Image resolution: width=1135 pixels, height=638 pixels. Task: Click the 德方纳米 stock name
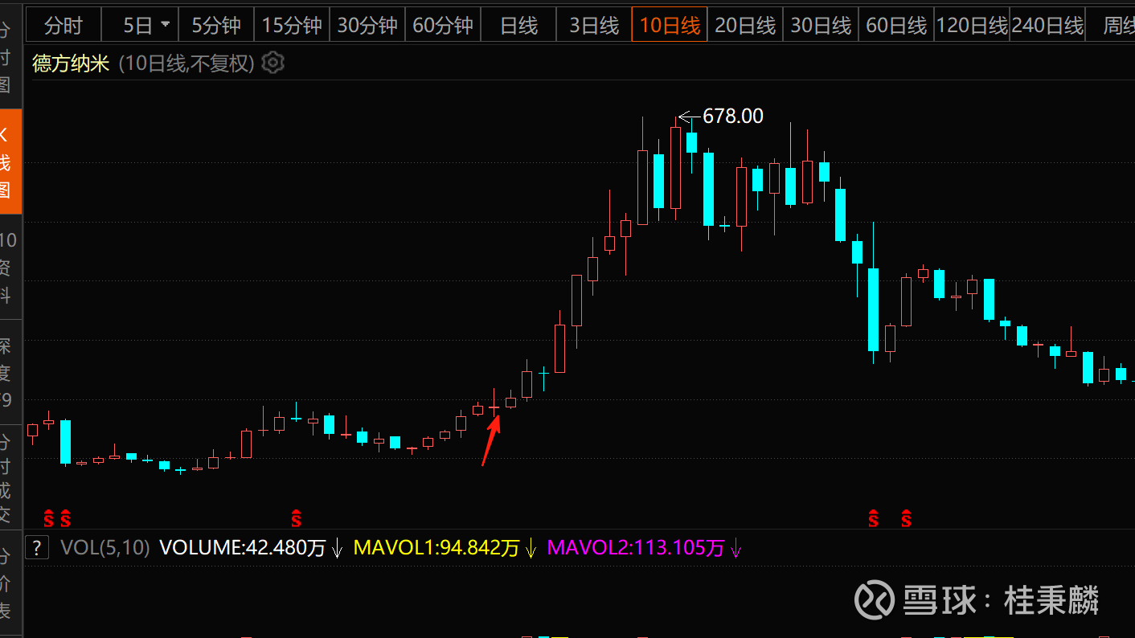click(x=71, y=63)
